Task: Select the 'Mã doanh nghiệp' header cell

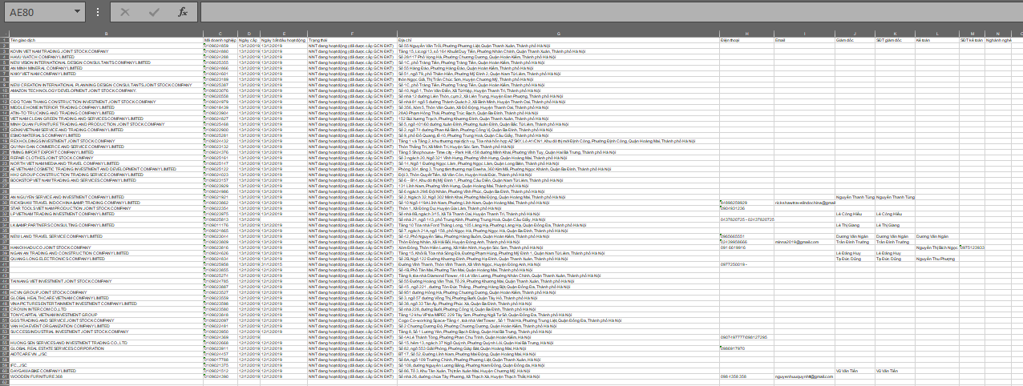Action: click(x=220, y=39)
